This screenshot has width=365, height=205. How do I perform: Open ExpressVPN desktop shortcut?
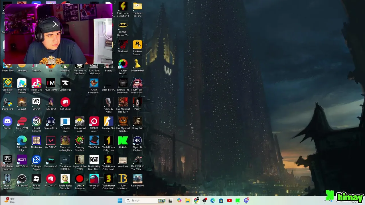22,123
